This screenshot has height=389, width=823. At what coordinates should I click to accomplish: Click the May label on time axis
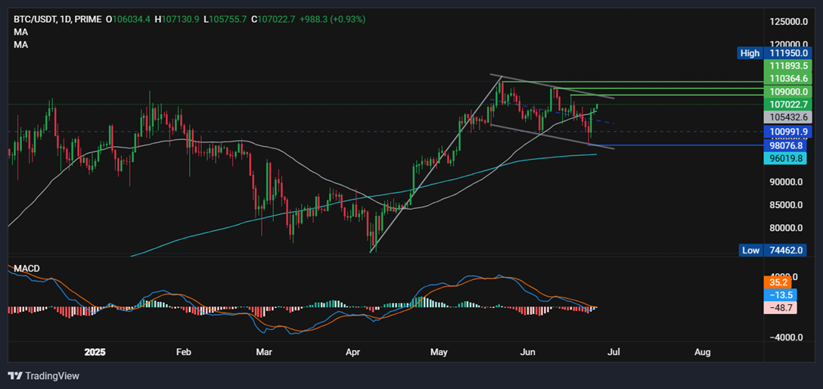click(x=439, y=352)
